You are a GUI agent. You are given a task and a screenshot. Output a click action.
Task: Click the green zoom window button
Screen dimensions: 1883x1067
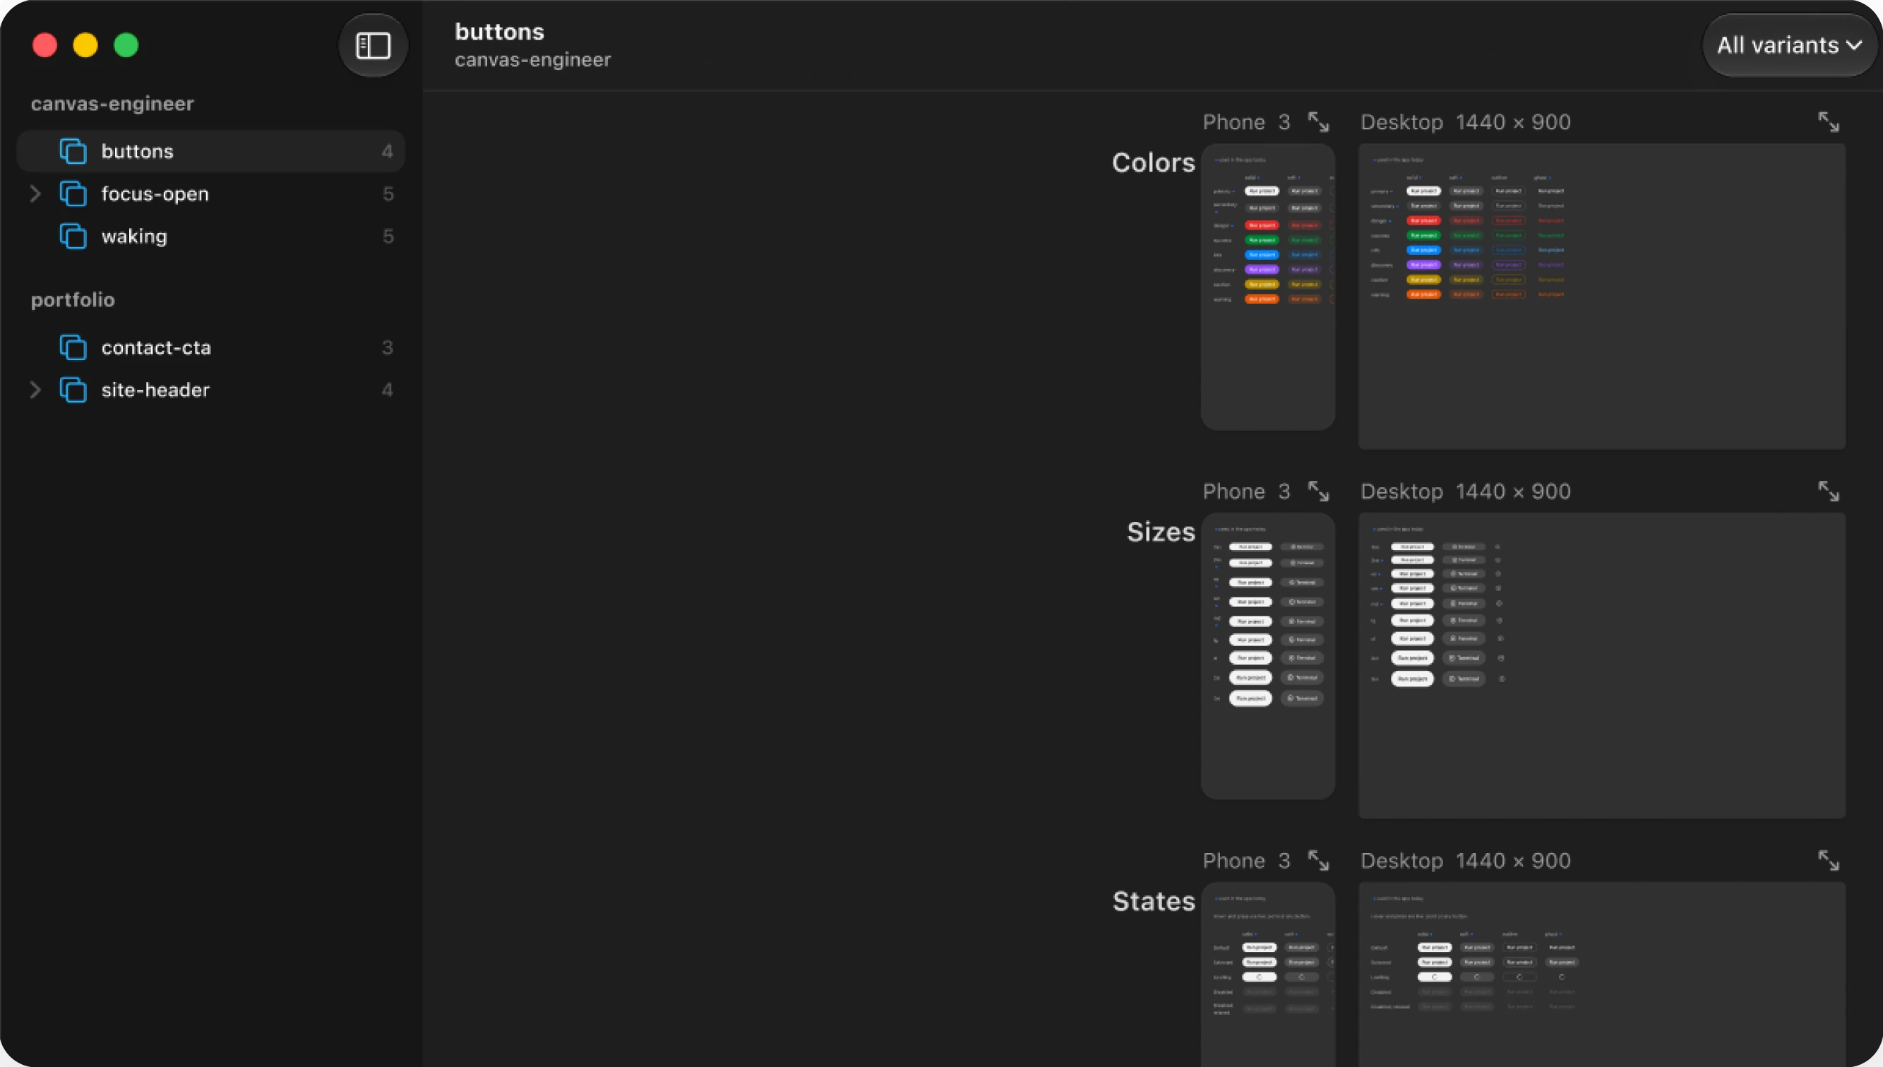click(x=126, y=45)
